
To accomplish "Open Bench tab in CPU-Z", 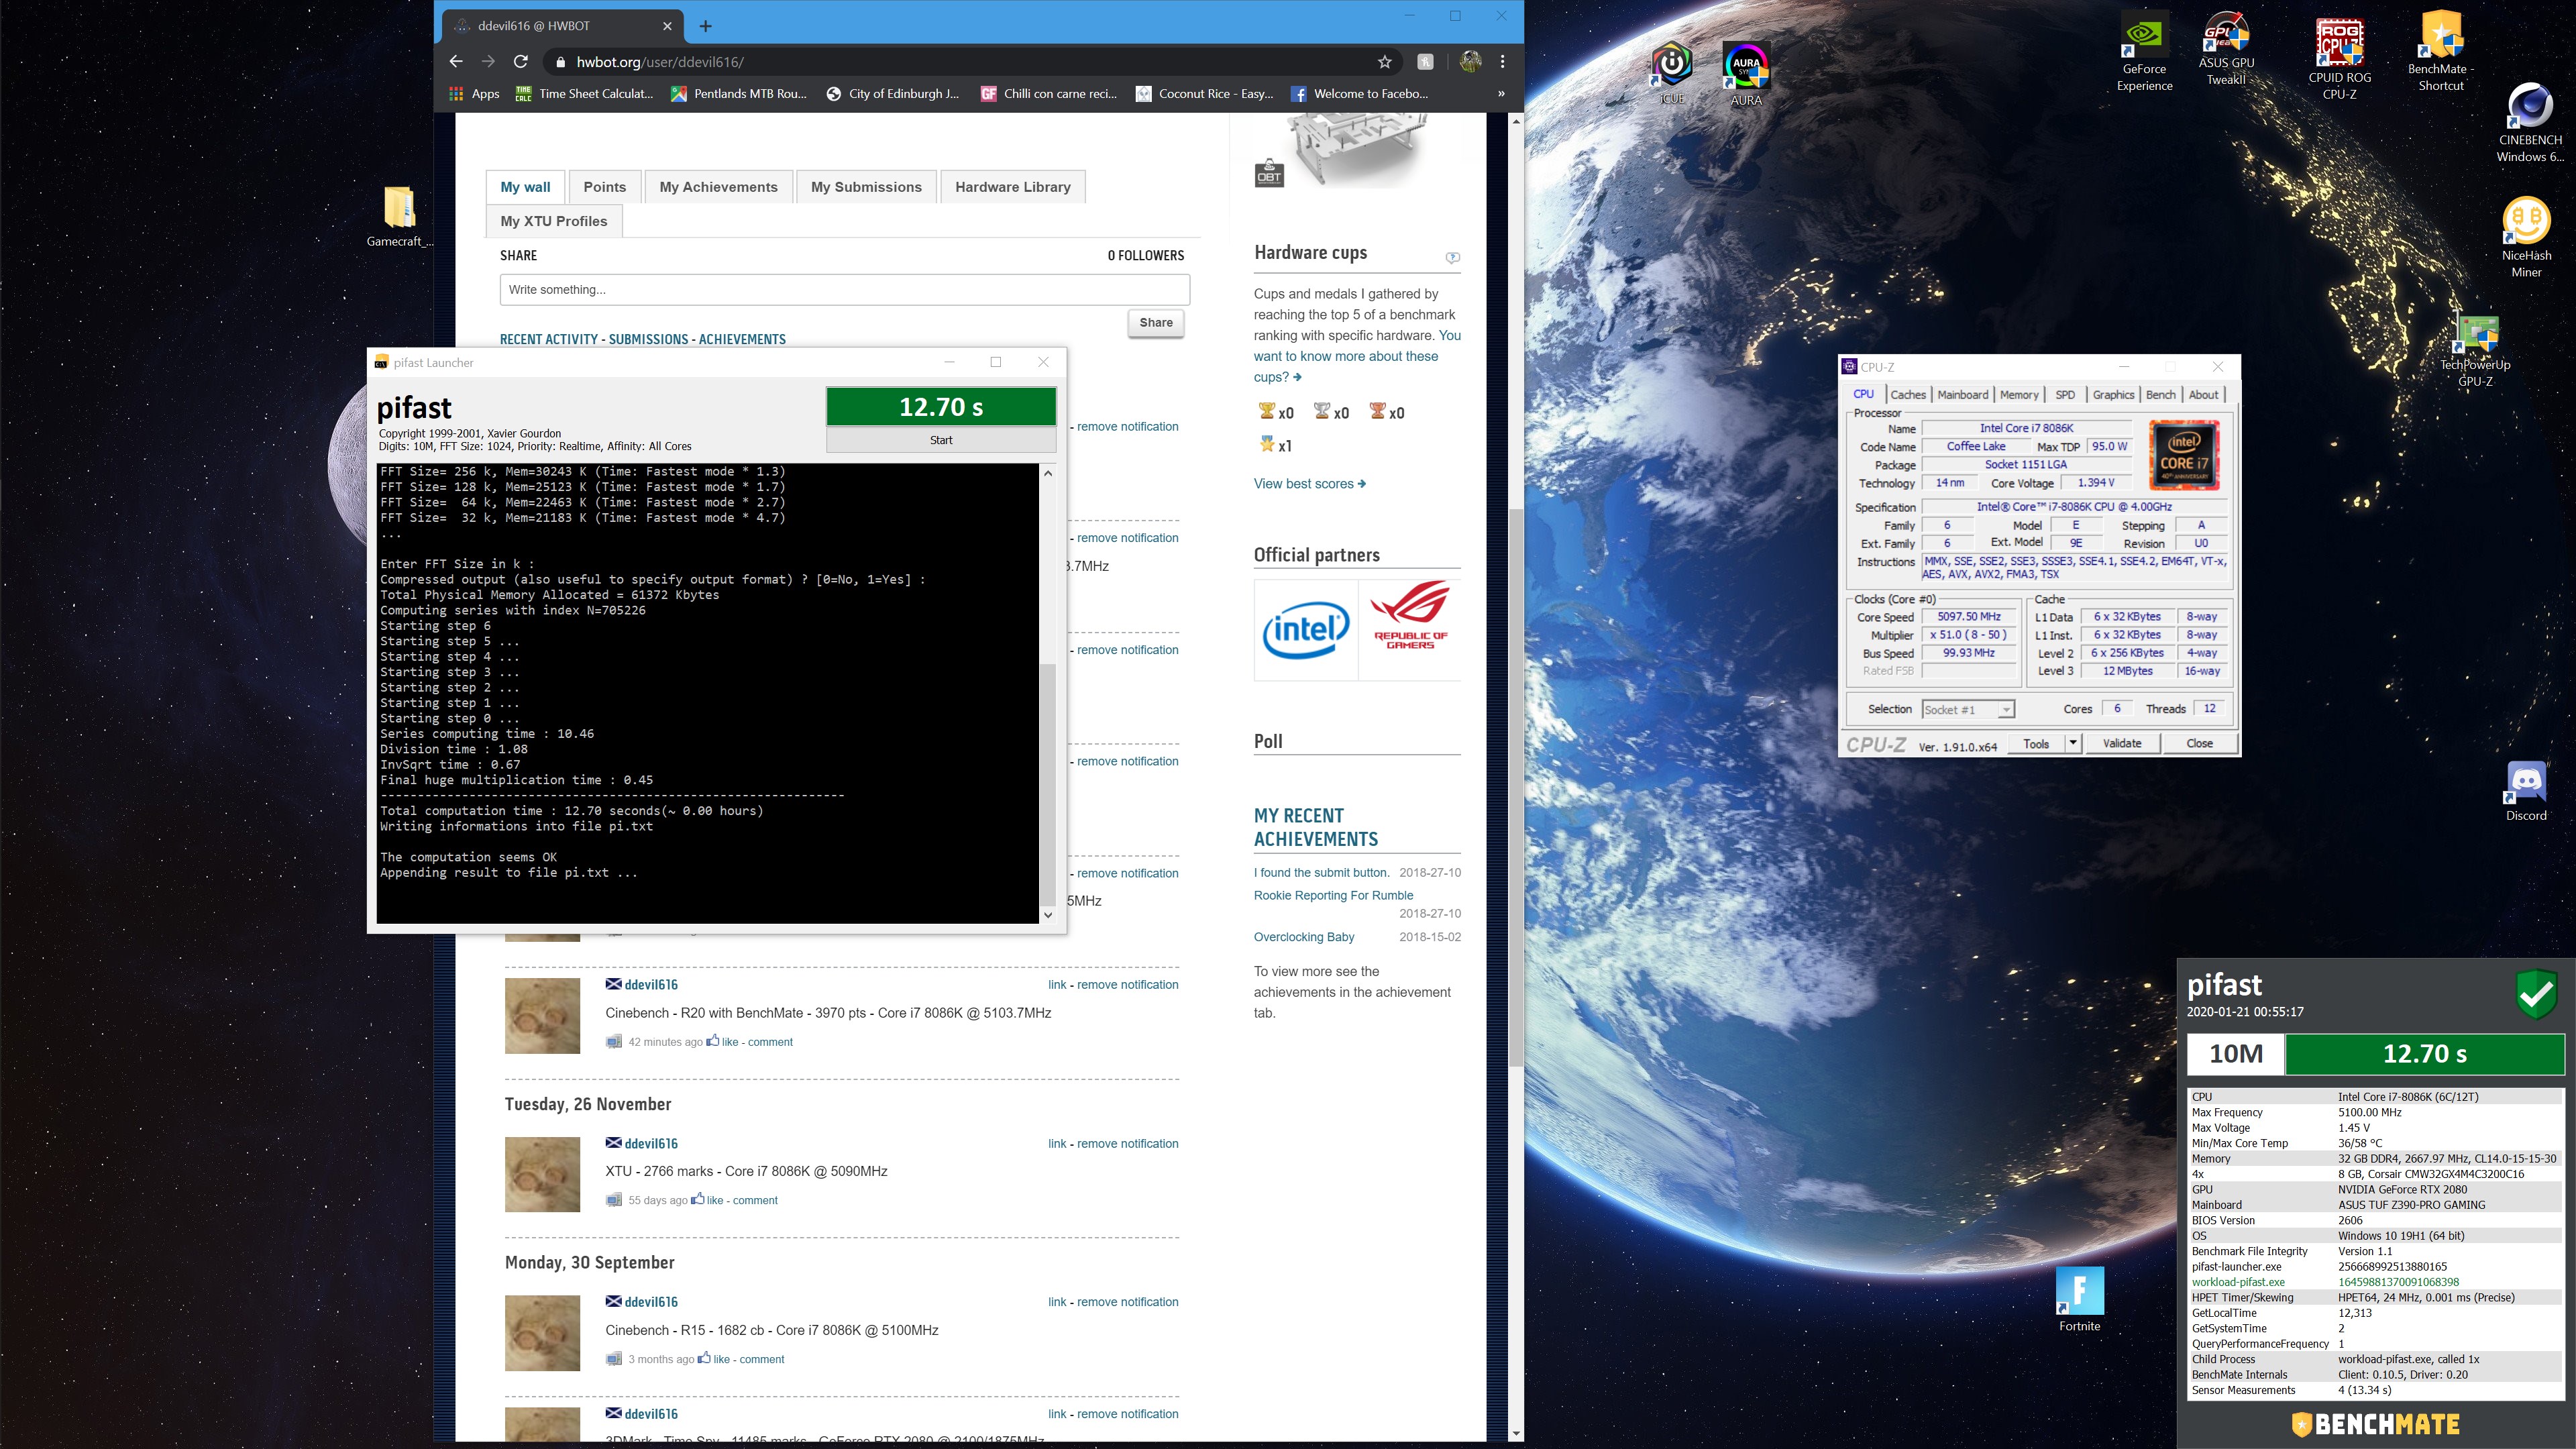I will tap(2160, 395).
